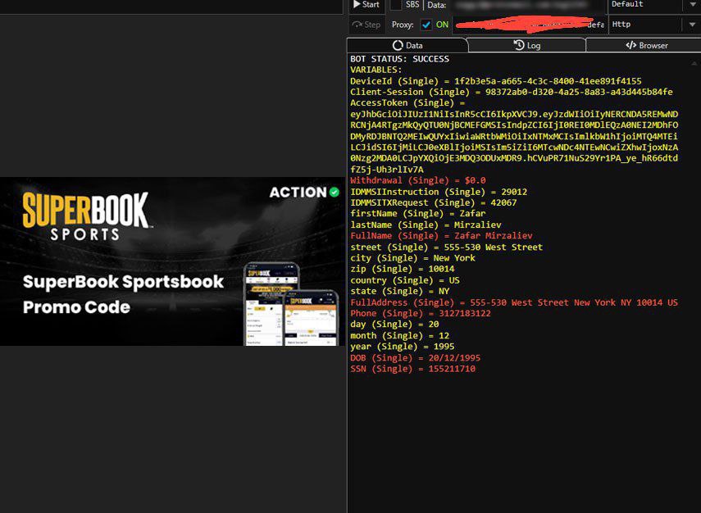Click the "Withdrawal (Single) = $0.0" line

(418, 180)
